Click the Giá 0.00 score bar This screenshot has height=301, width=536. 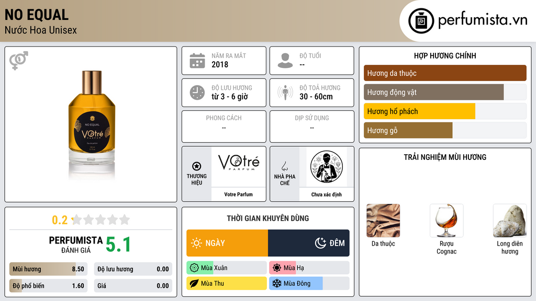pyautogui.click(x=133, y=286)
